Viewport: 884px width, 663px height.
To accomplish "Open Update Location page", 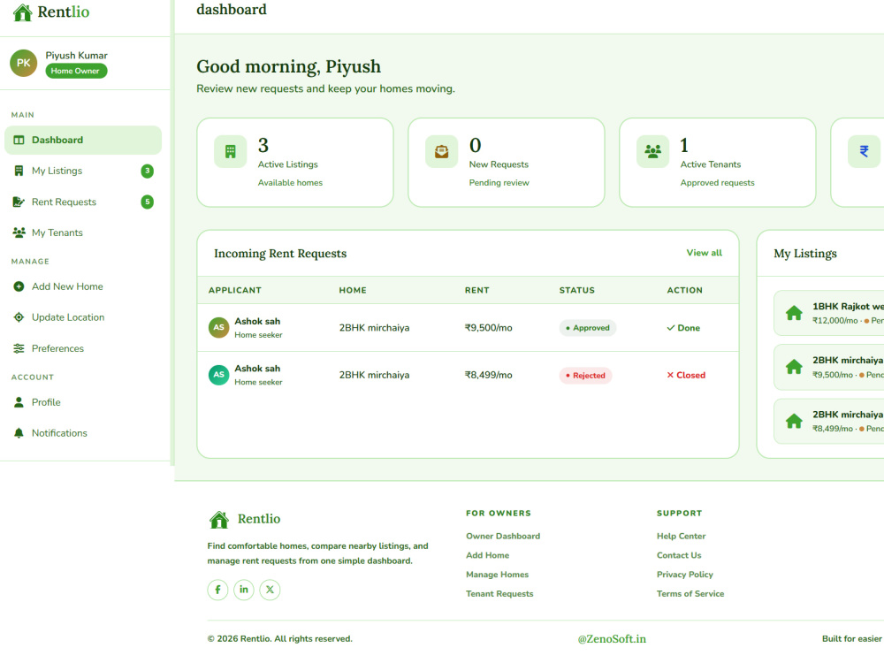I will tap(83, 317).
